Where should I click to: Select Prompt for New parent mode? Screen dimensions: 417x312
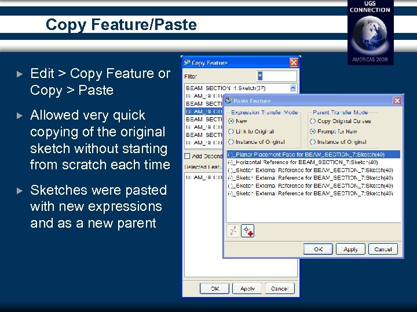[x=313, y=132]
